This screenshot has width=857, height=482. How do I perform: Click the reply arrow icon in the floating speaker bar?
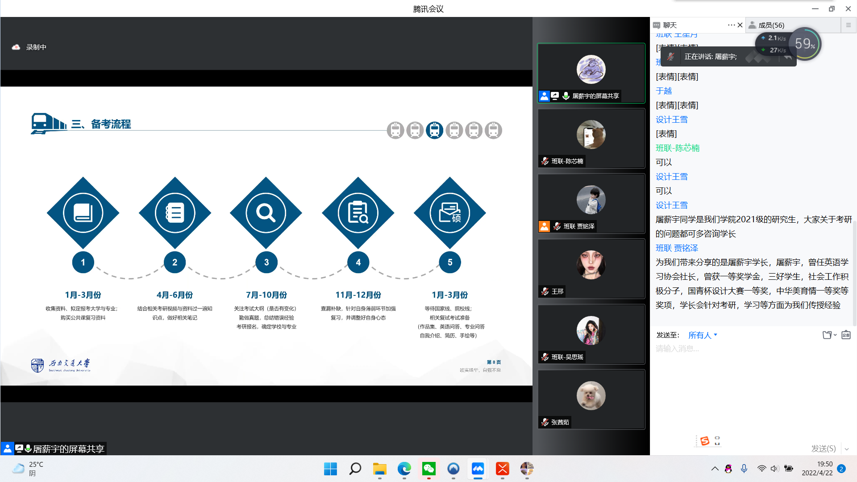coord(788,57)
